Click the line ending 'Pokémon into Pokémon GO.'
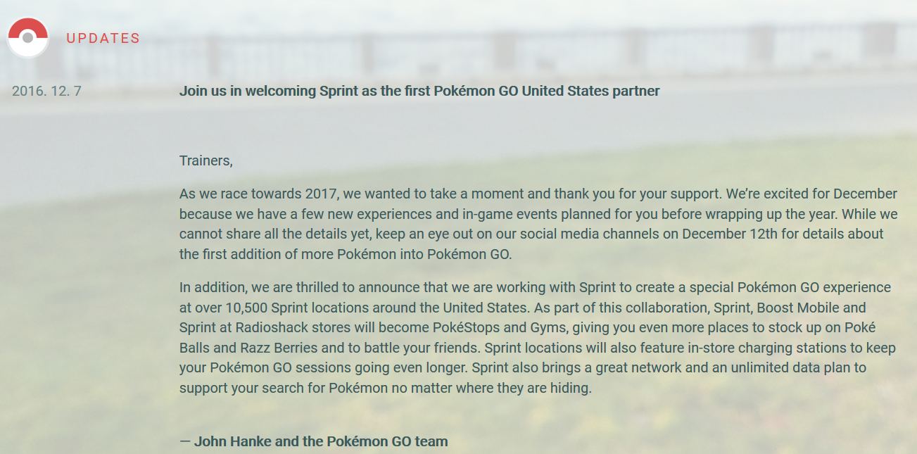917x454 pixels. (346, 254)
